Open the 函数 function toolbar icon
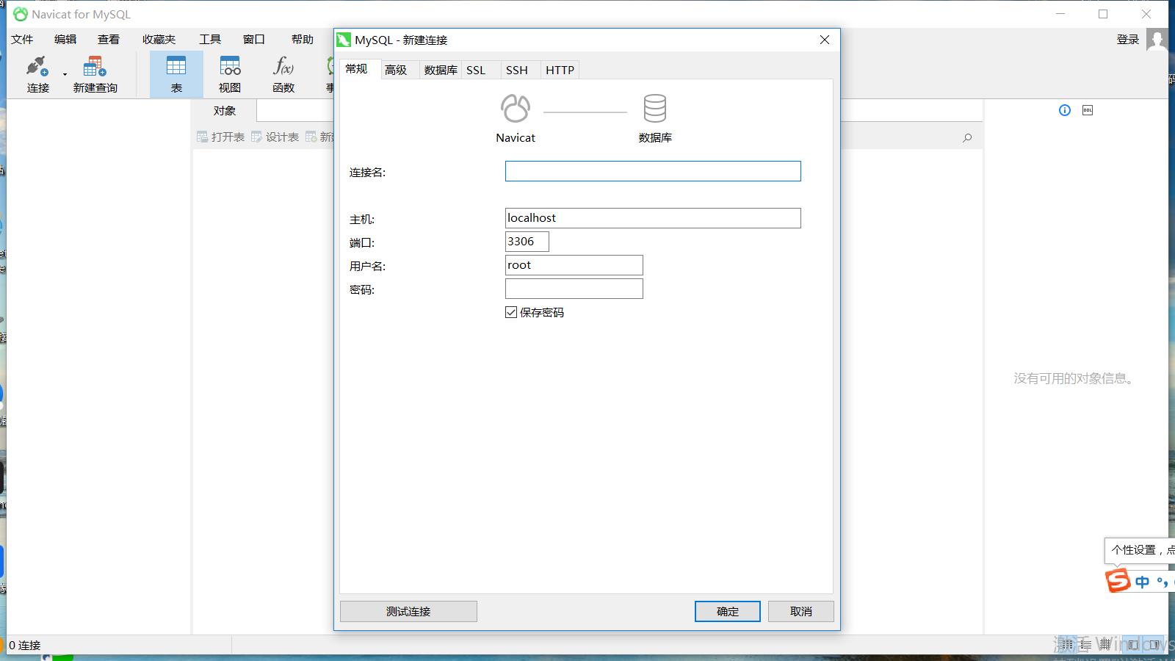Viewport: 1175px width, 661px height. (x=283, y=74)
